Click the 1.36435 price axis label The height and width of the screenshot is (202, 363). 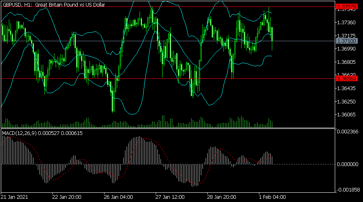tap(346, 88)
